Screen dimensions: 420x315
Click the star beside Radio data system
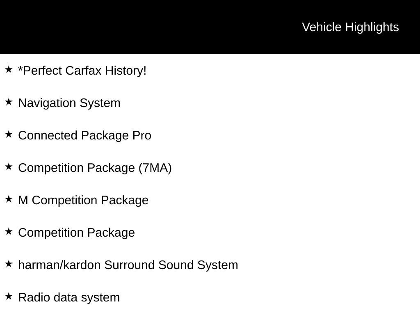pos(9,296)
